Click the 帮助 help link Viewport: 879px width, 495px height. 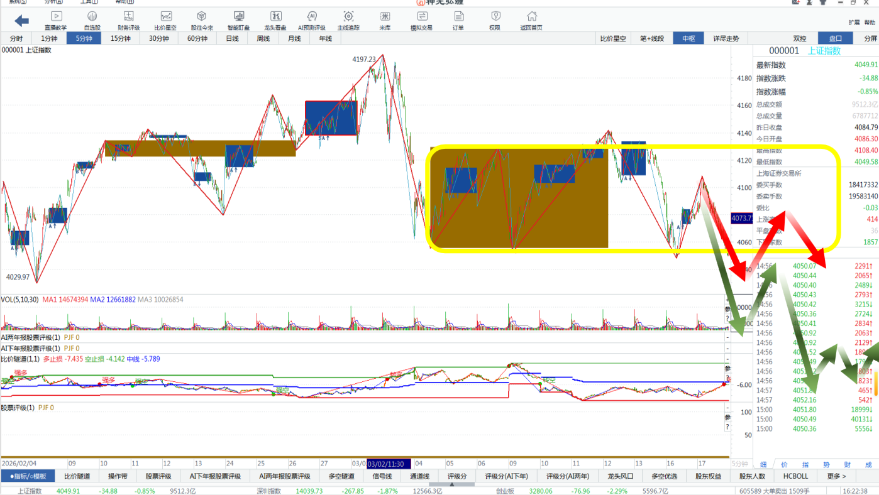[x=870, y=23]
